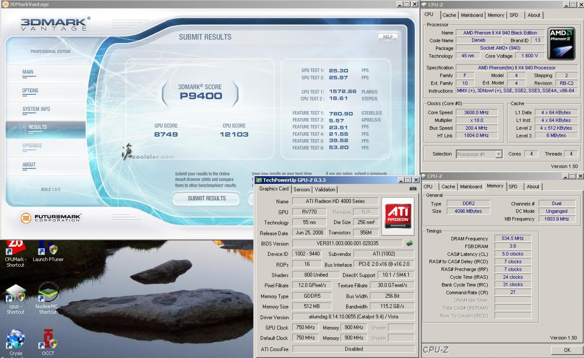Click CPU score 12103

[x=234, y=134]
